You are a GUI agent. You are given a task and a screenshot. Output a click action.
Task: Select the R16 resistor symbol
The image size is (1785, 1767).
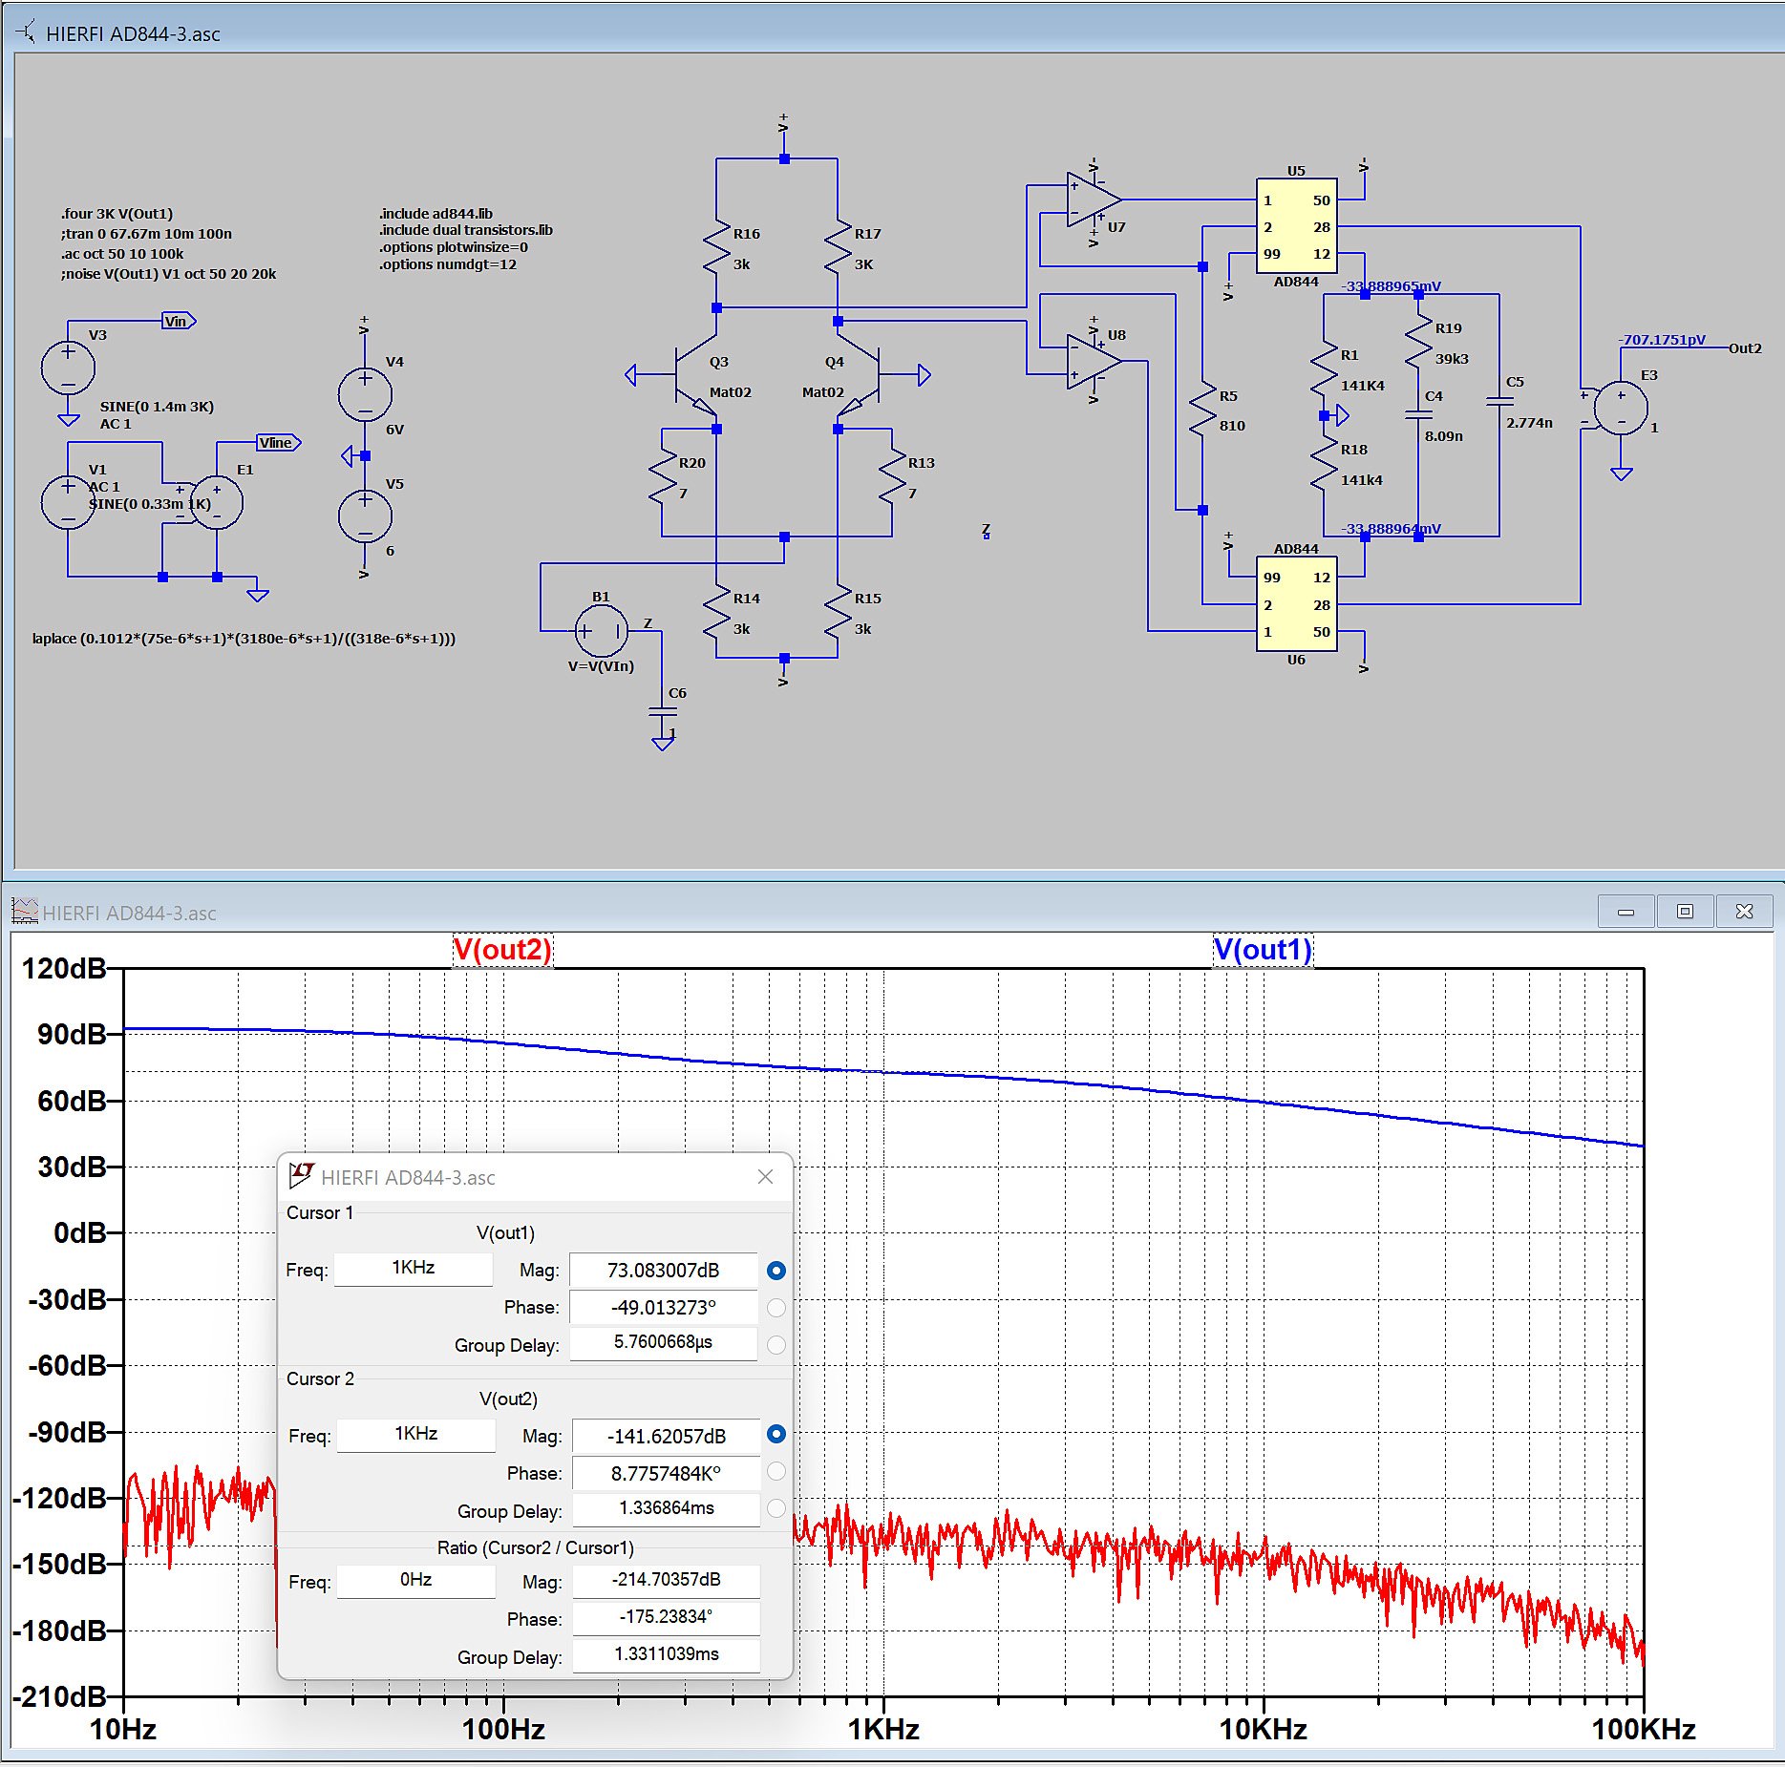[716, 247]
